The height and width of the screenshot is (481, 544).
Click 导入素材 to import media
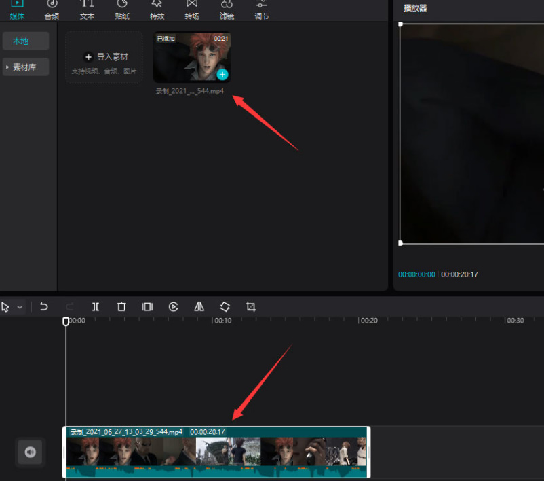[x=104, y=58]
